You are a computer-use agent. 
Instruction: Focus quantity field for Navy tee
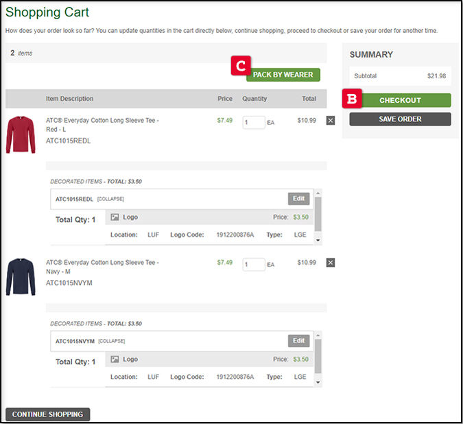point(254,264)
